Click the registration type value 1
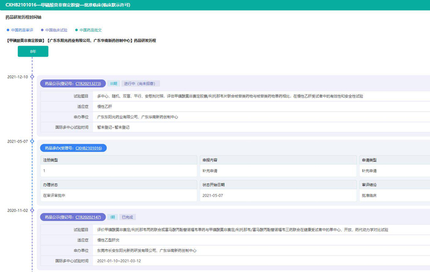This screenshot has height=272, width=430. [119, 171]
